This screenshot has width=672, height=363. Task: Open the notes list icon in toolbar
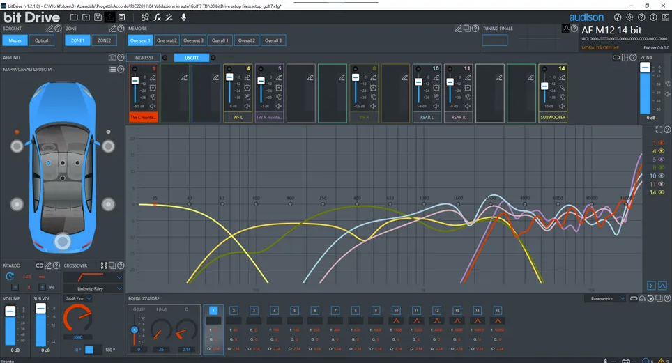[122, 17]
